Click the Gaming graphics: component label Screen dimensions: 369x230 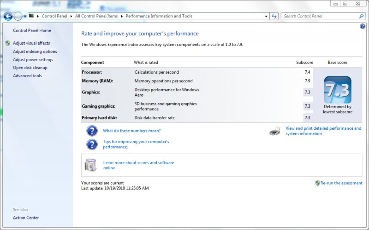coord(99,106)
